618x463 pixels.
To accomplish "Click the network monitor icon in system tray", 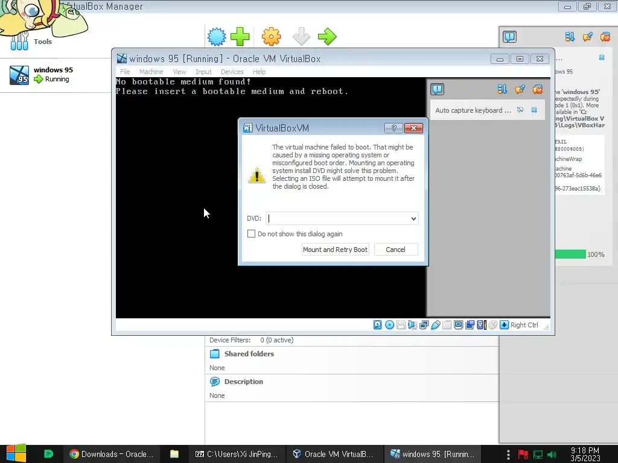I will pos(538,455).
